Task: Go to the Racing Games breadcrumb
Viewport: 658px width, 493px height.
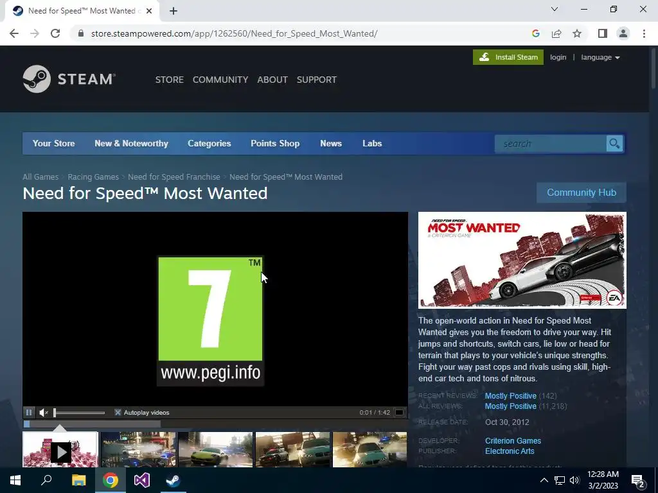Action: [x=93, y=177]
